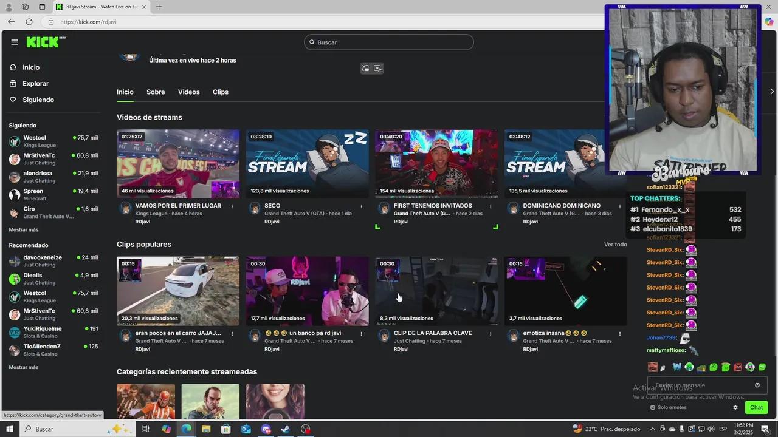Open Windows Start menu
The width and height of the screenshot is (778, 437).
[10, 429]
